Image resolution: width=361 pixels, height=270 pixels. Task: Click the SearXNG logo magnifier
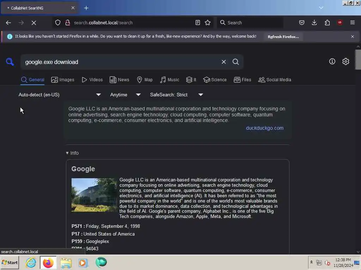(10, 62)
